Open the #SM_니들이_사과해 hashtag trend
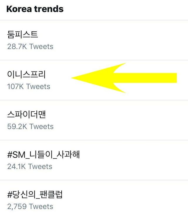188x220 pixels. click(43, 154)
